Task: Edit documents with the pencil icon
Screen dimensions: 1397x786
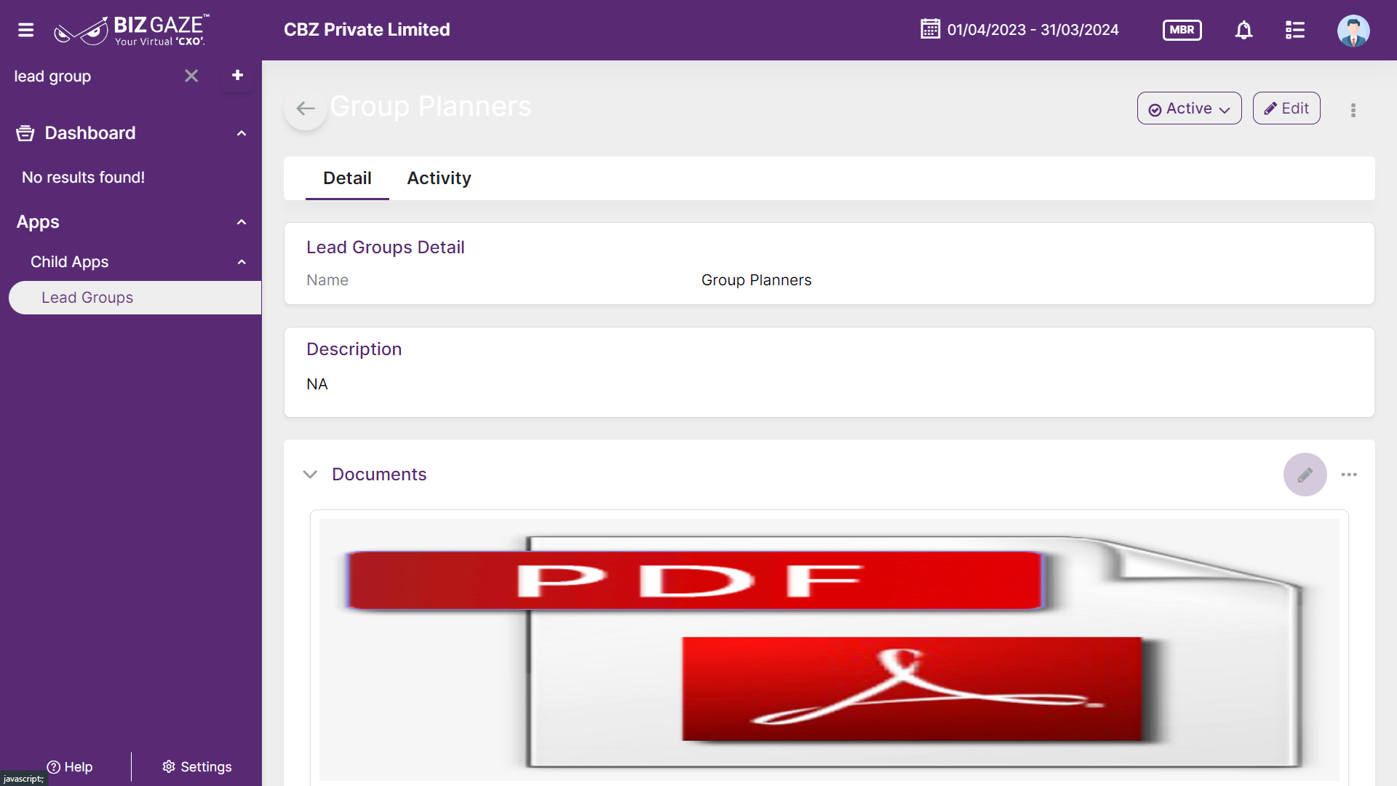Action: 1305,475
